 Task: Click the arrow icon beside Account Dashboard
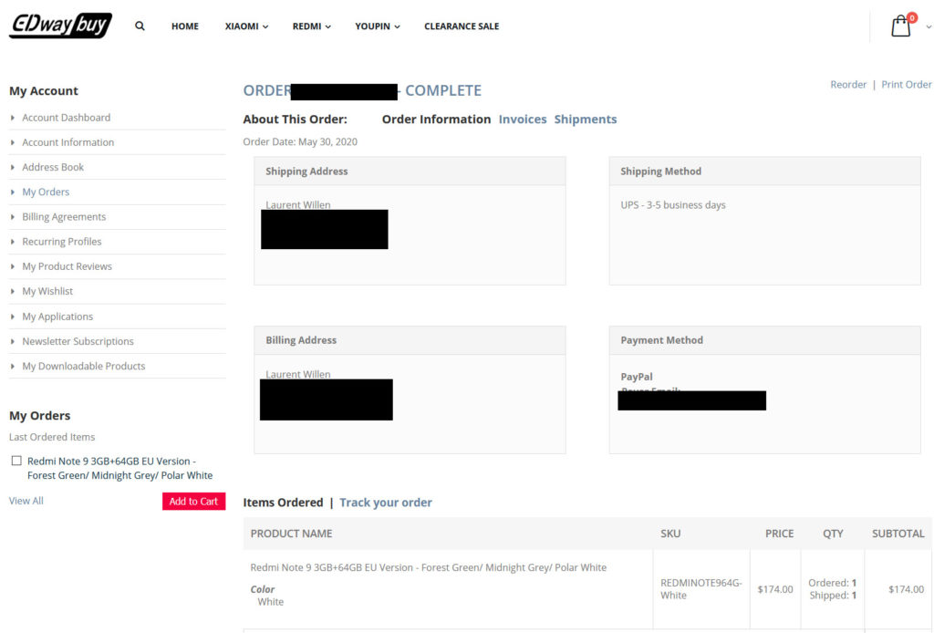click(x=11, y=118)
